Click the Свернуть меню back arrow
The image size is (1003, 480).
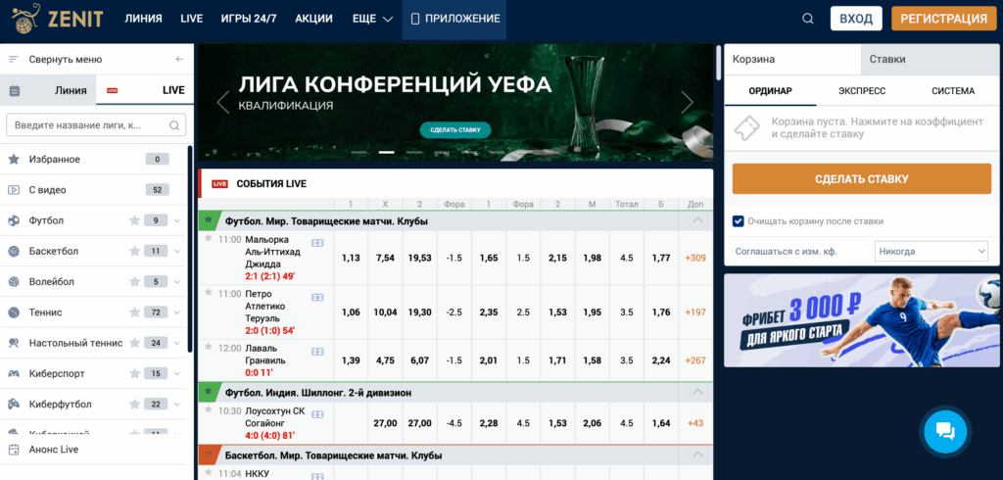coord(179,59)
